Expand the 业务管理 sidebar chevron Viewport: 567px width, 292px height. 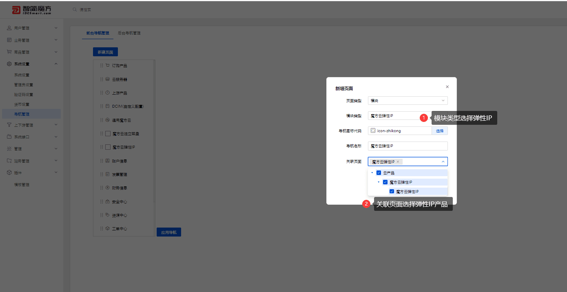coord(56,40)
